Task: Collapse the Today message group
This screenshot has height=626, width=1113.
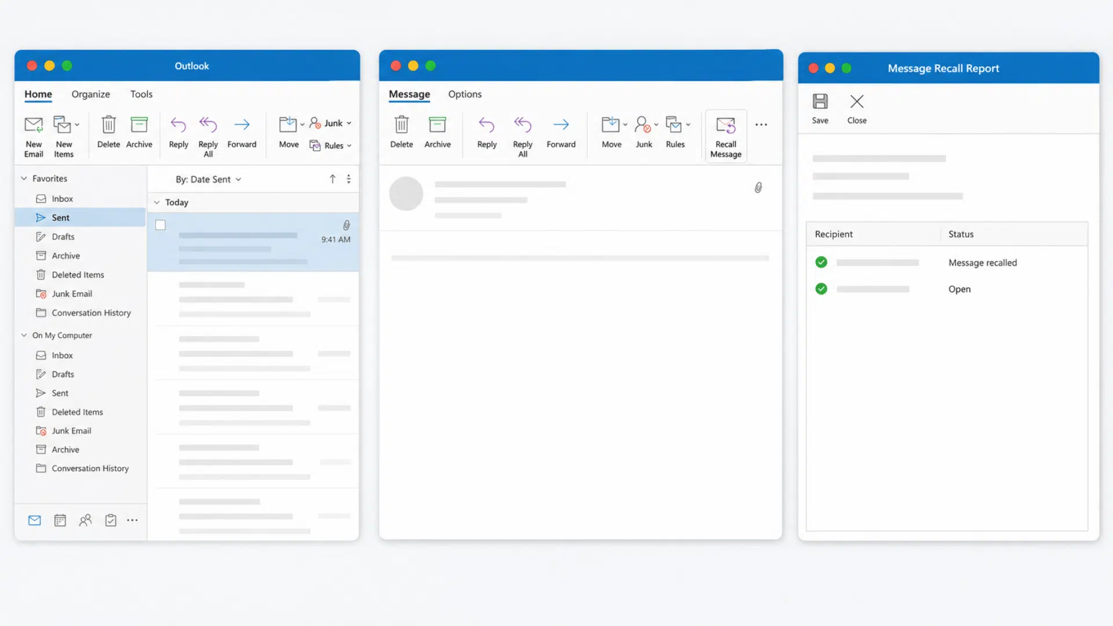Action: tap(157, 202)
